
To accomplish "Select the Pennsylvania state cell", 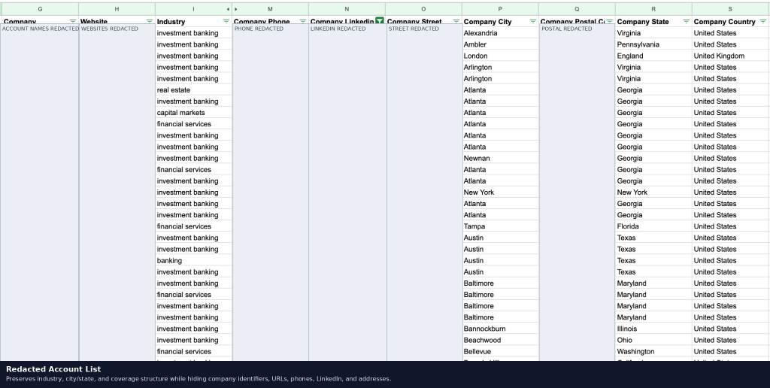I will tap(653, 44).
